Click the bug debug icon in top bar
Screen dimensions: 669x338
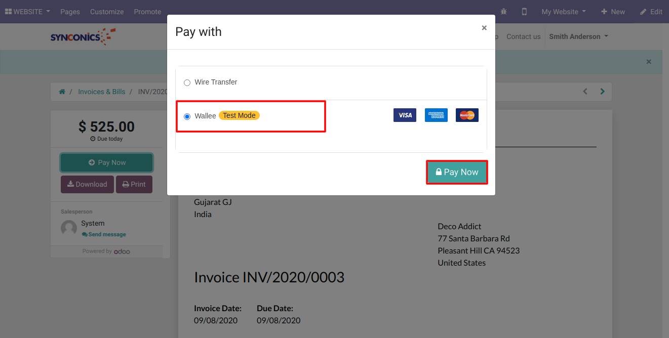tap(503, 12)
